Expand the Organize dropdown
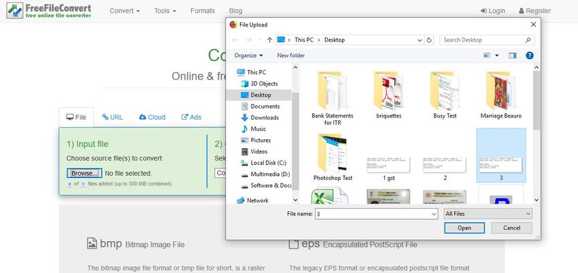The width and height of the screenshot is (578, 273). 248,55
